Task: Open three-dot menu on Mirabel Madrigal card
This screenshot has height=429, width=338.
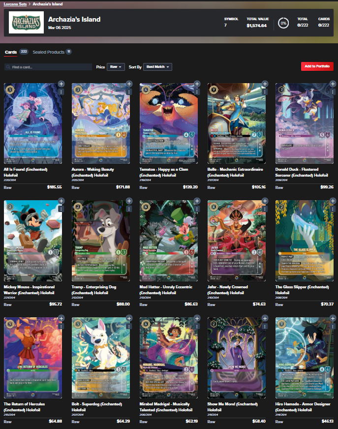Action: [197, 326]
